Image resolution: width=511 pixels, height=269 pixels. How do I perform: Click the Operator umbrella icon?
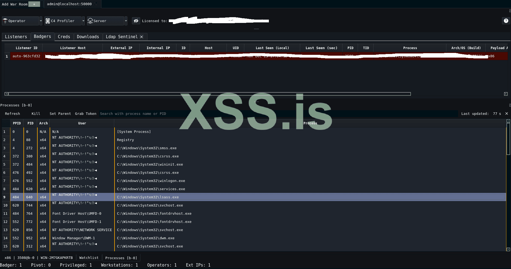click(5, 21)
